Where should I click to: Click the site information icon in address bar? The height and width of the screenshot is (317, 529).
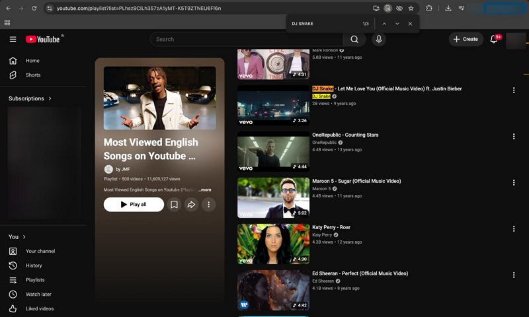pyautogui.click(x=50, y=8)
